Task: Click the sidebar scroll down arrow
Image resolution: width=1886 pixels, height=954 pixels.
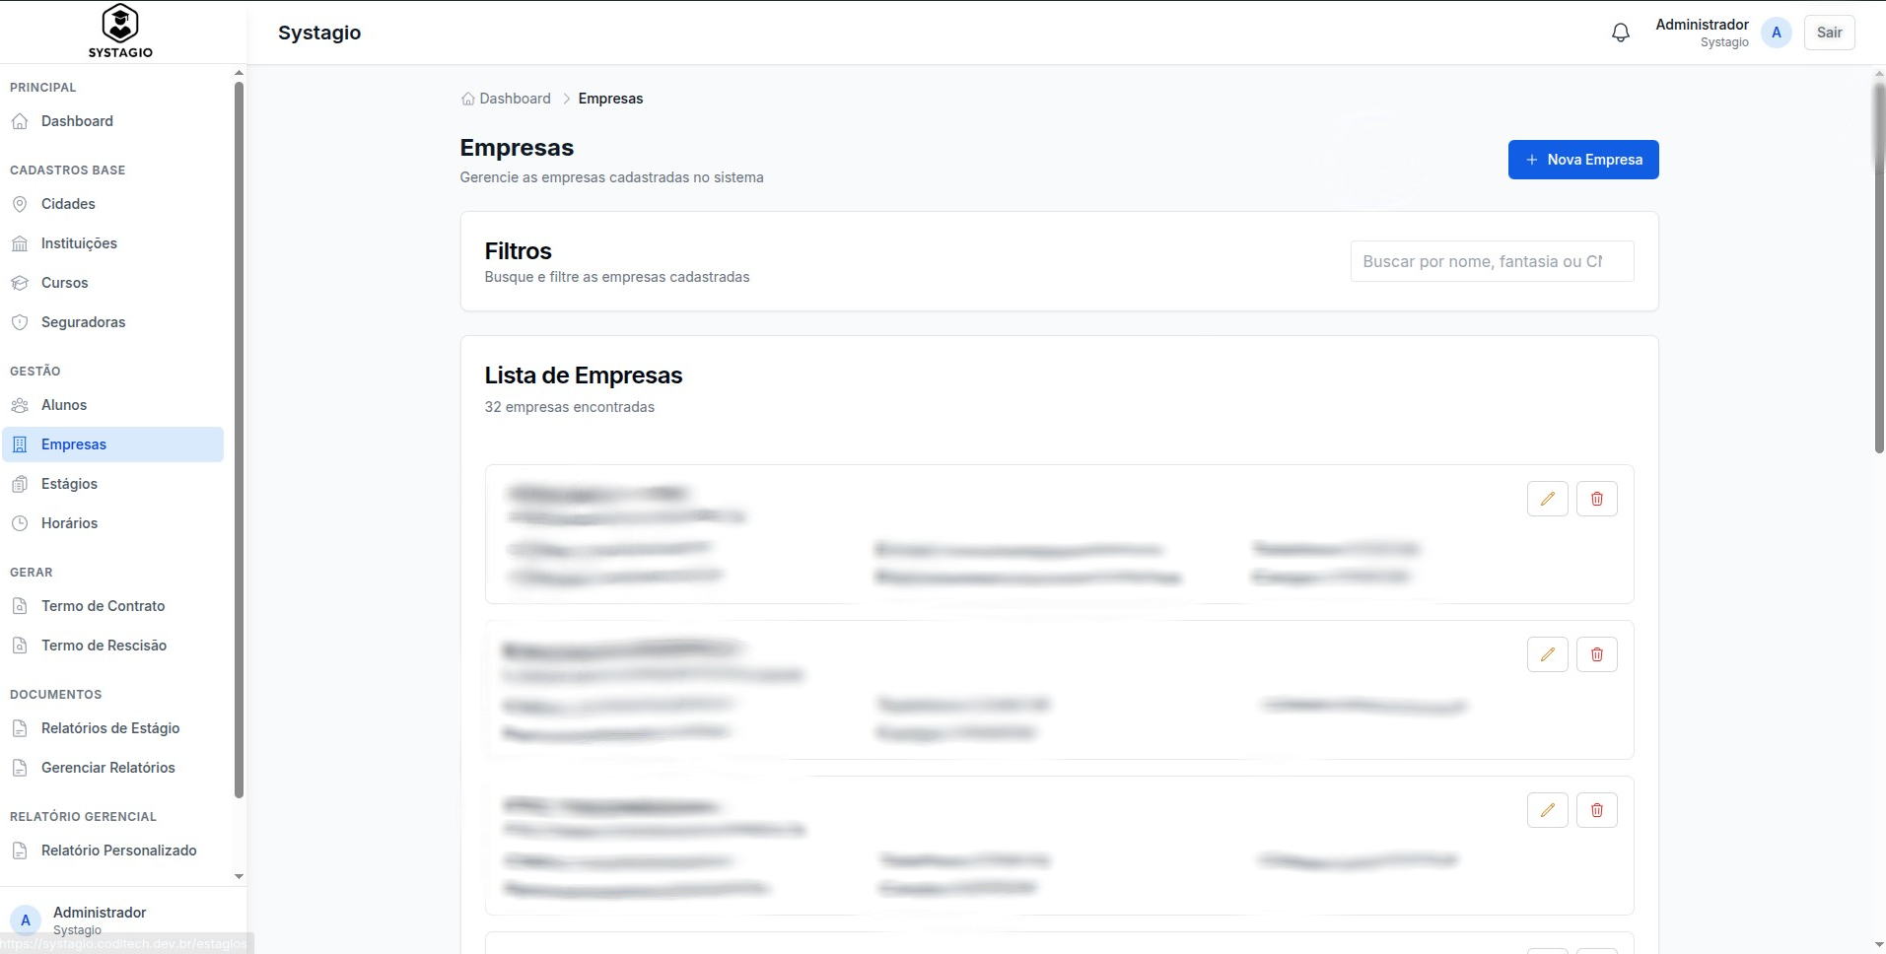Action: pyautogui.click(x=239, y=876)
